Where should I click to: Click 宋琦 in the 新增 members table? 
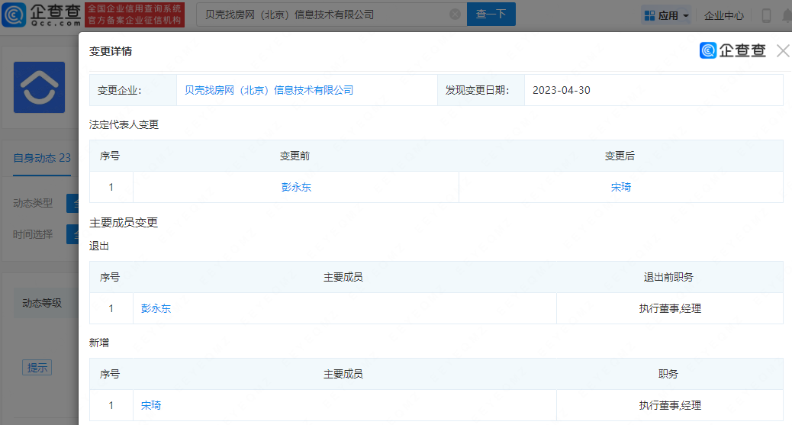(151, 406)
